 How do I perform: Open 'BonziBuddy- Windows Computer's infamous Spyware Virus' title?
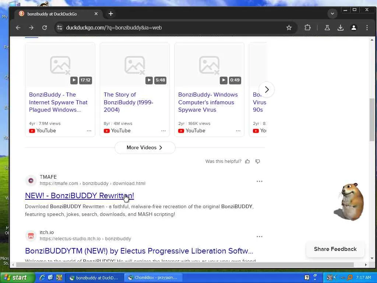click(208, 102)
